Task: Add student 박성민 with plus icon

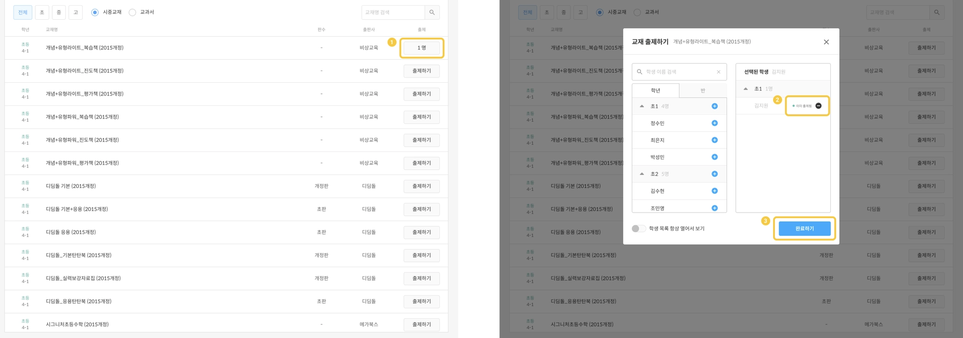Action: point(714,157)
